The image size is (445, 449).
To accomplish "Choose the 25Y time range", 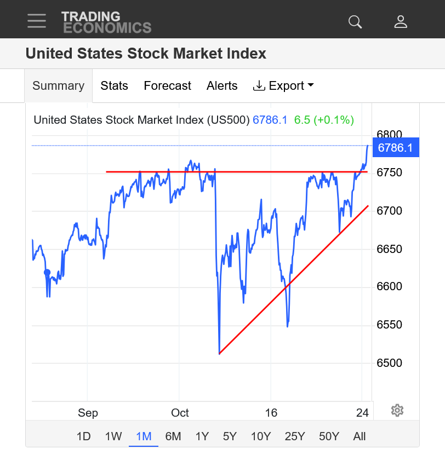I will [295, 436].
